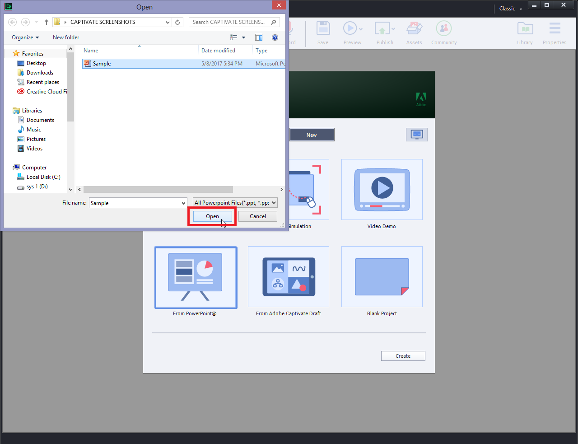Open Pictures library
578x444 pixels.
(36, 139)
